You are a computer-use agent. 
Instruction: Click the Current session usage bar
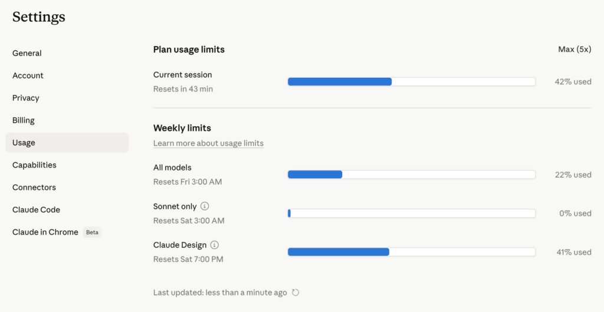pos(411,82)
